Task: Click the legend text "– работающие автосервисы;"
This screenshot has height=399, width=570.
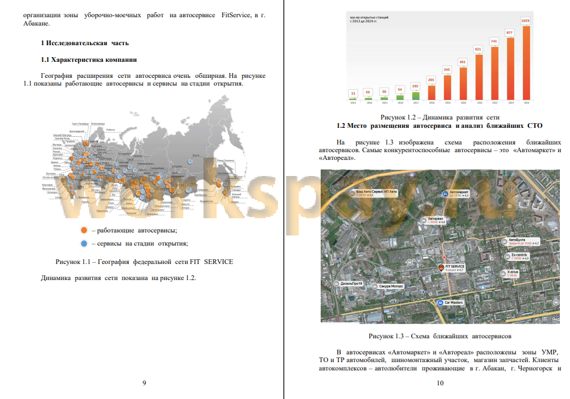Action: 134,230
